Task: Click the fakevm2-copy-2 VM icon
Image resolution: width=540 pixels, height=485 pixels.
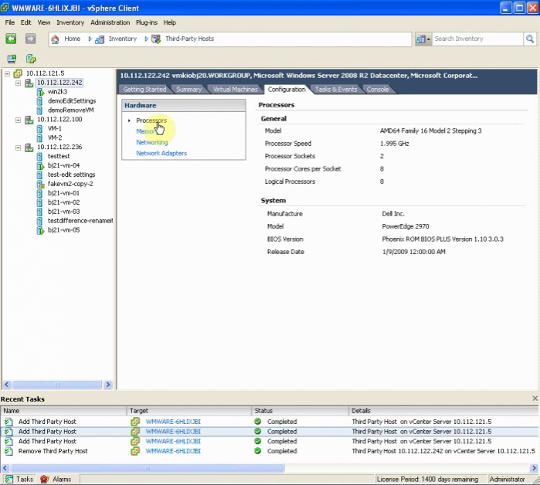Action: point(40,184)
